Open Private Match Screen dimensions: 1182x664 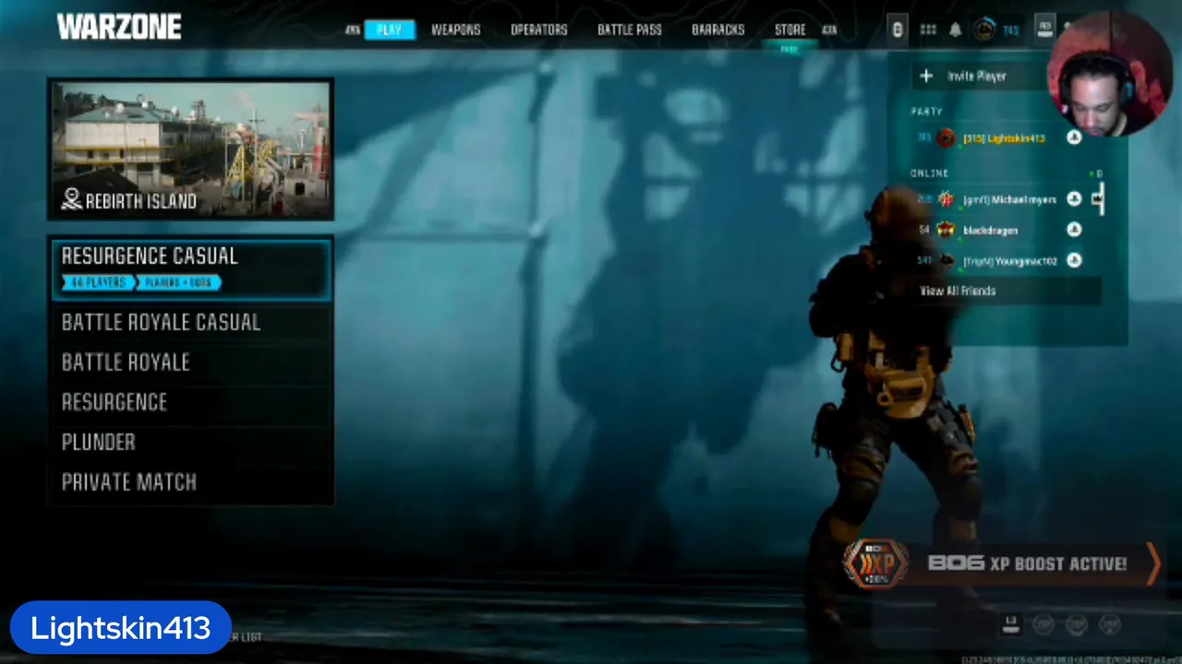[x=190, y=481]
